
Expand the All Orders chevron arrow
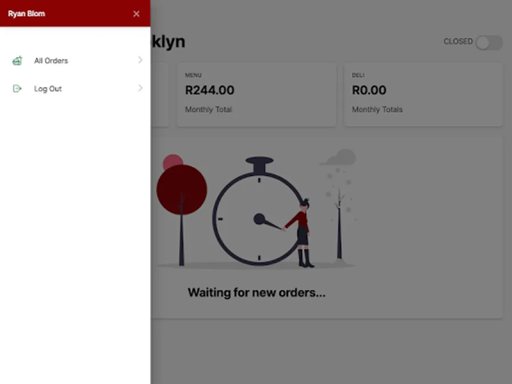pyautogui.click(x=140, y=60)
